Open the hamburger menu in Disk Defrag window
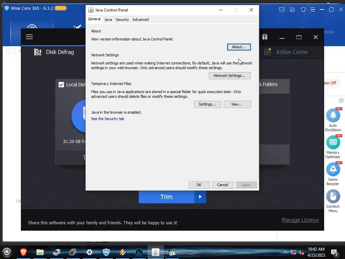345x259 pixels. pos(29,37)
